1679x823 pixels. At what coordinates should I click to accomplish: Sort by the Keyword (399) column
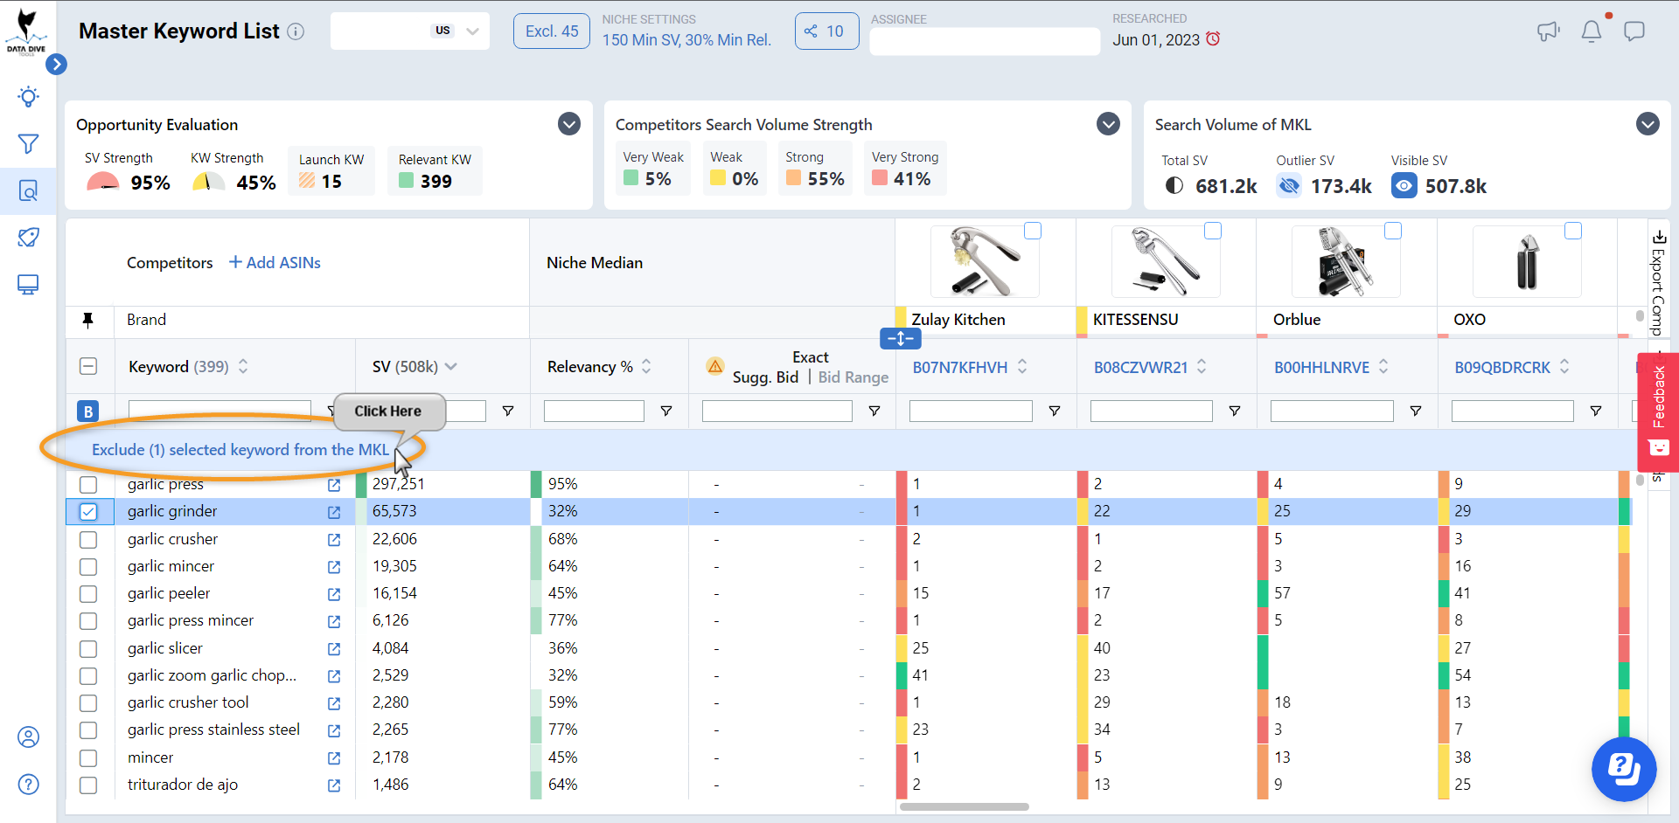click(x=243, y=366)
